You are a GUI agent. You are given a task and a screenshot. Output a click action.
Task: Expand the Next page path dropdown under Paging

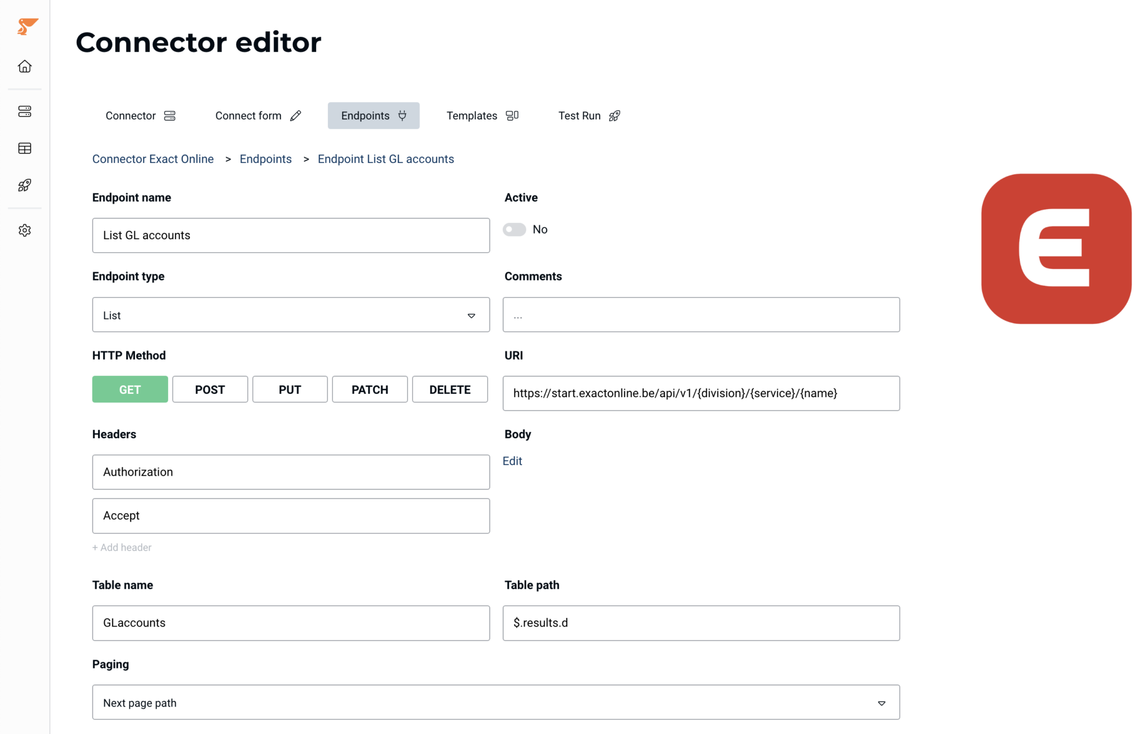[x=881, y=702]
